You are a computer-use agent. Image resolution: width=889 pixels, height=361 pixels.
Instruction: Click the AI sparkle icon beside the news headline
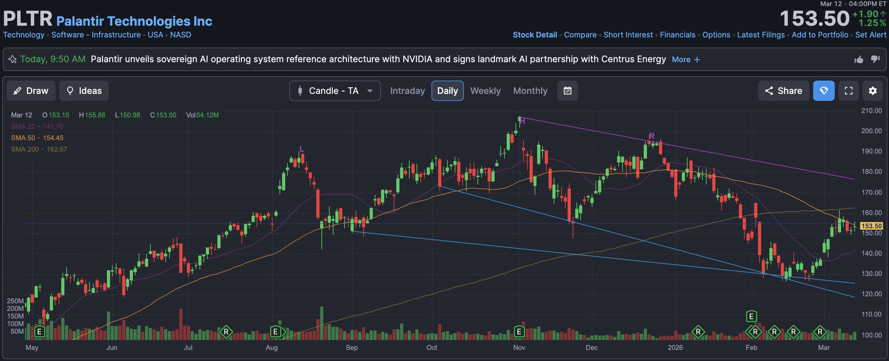(12, 59)
